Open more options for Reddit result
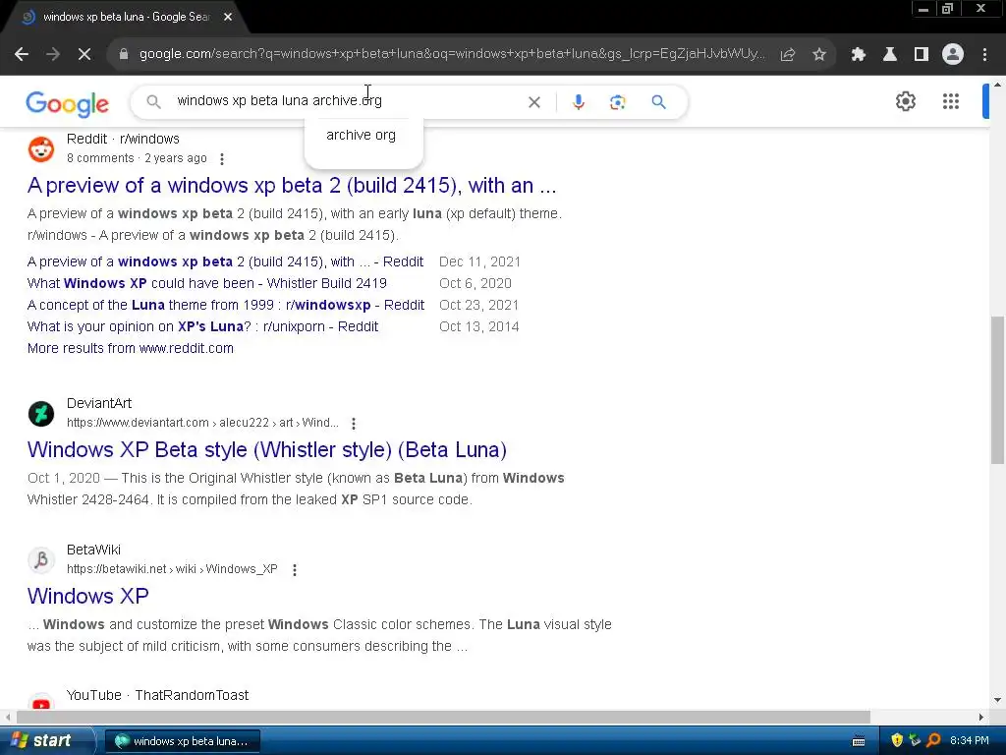1006x755 pixels. tap(222, 158)
